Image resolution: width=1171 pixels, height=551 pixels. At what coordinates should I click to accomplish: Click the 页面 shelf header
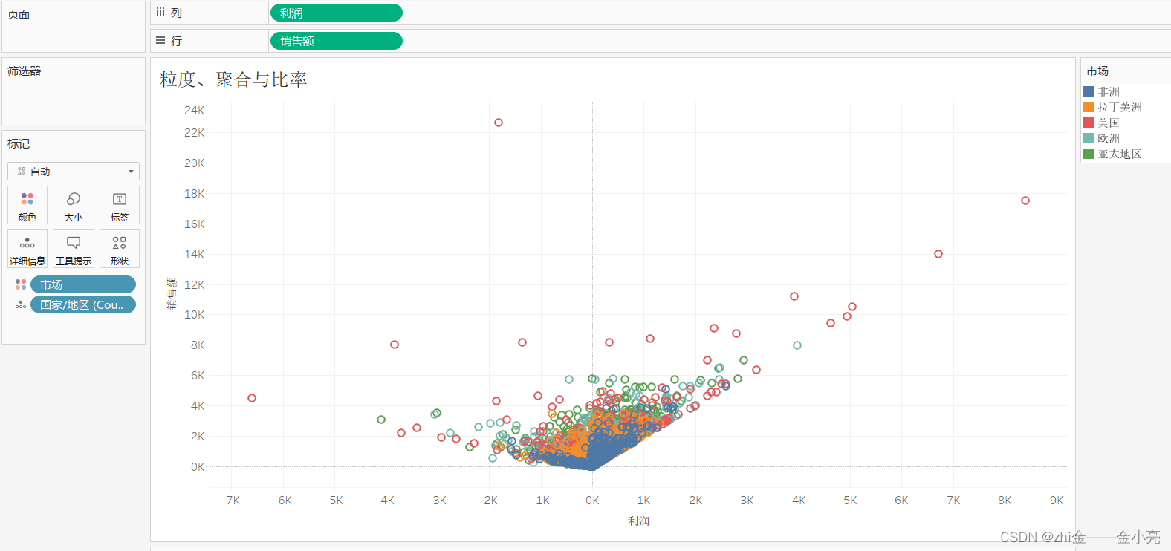coord(19,14)
